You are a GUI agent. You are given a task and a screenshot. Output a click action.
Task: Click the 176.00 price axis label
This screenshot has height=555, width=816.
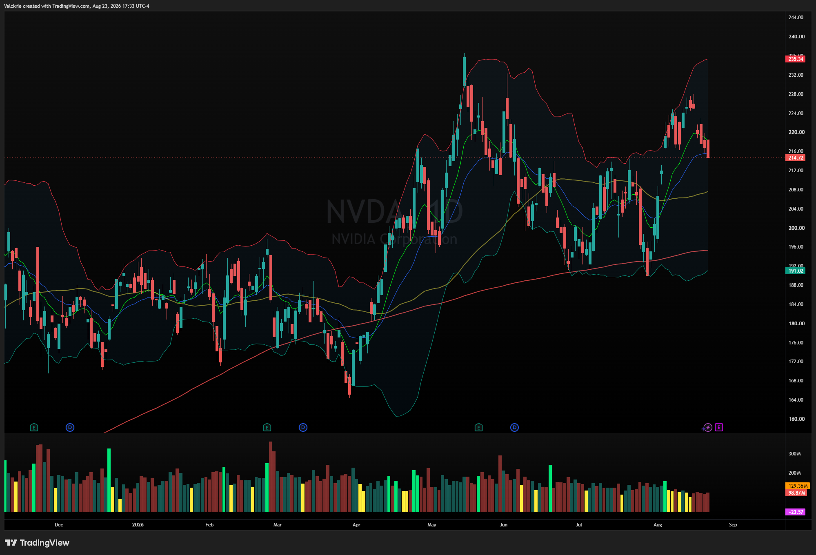[796, 343]
